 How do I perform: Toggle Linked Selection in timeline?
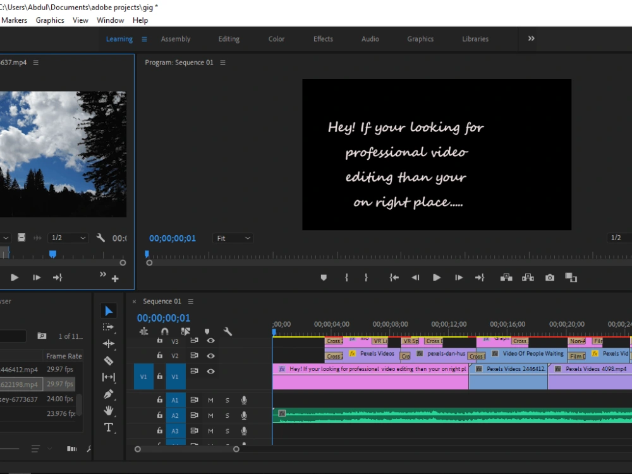186,332
